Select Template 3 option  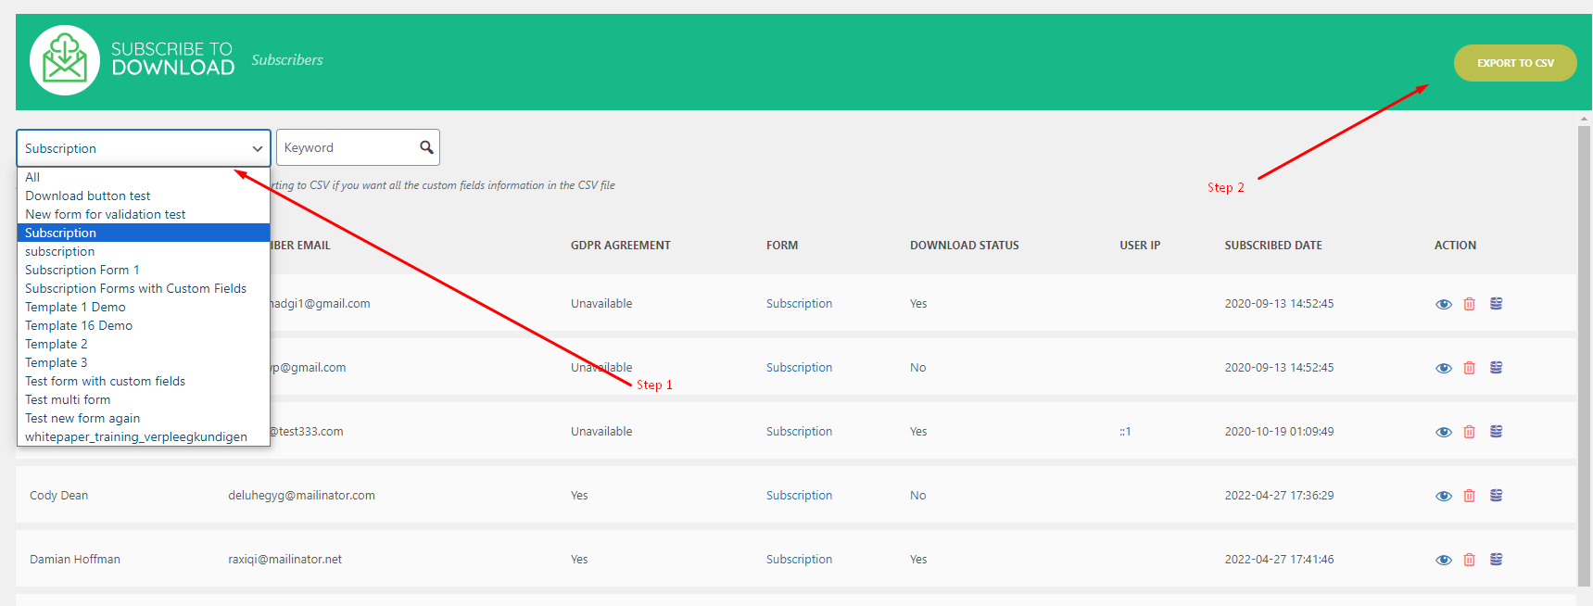(144, 362)
